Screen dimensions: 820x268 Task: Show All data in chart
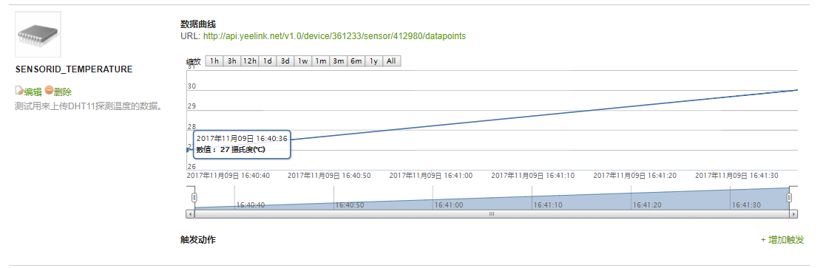tap(392, 61)
